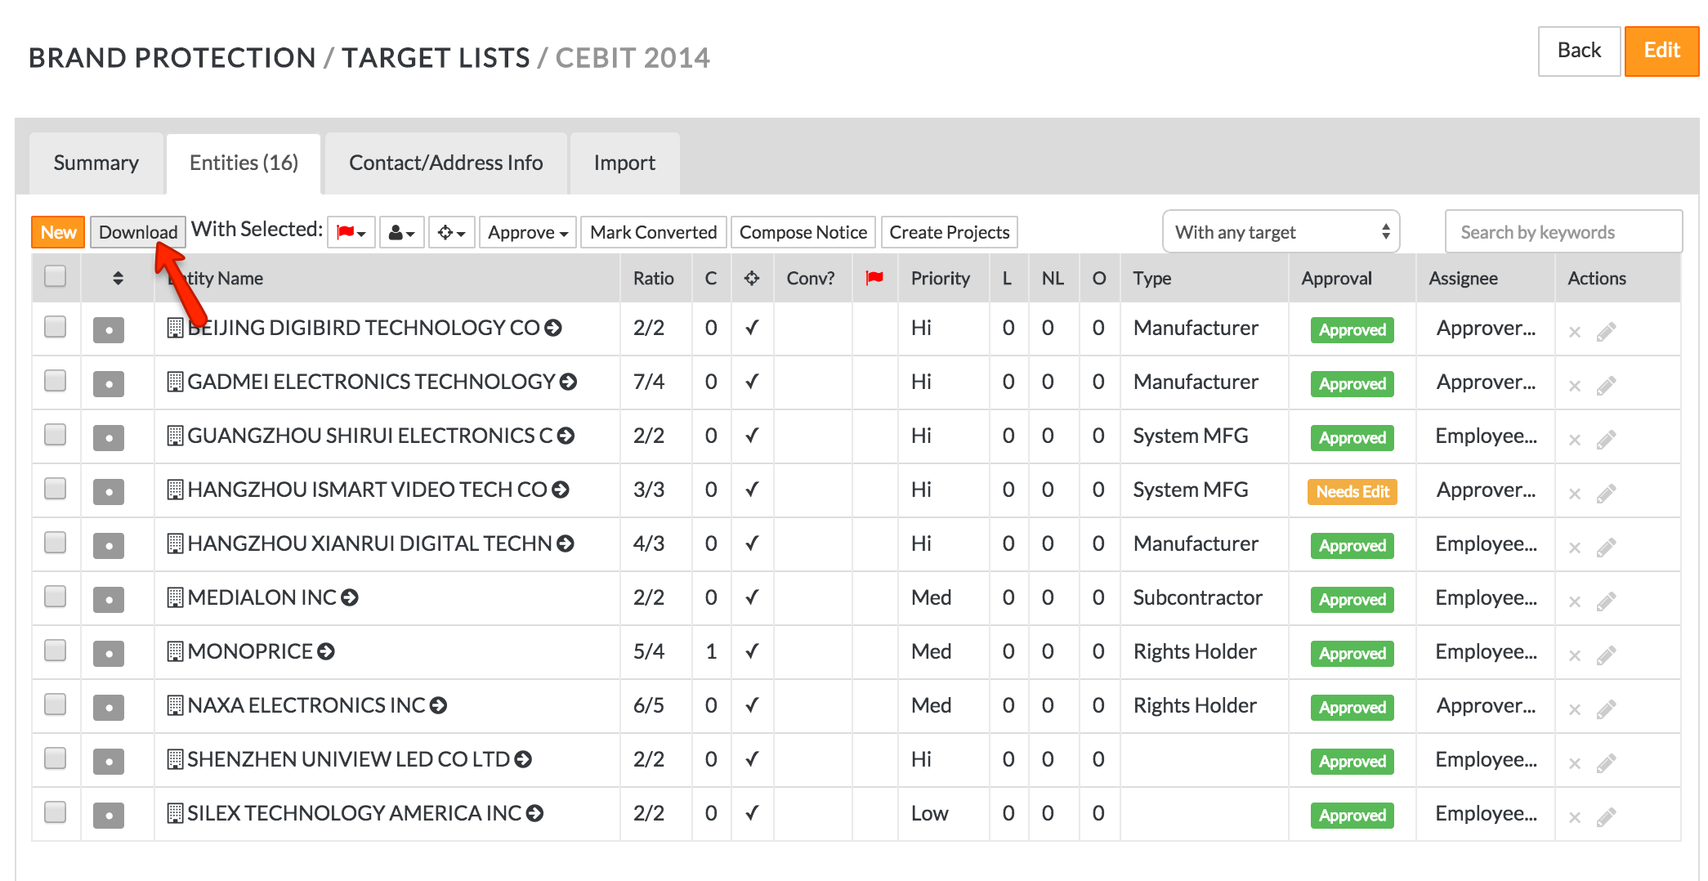Image resolution: width=1708 pixels, height=881 pixels.
Task: Click gray record icon in GADMEI ELECTRONICS row
Action: 109,383
